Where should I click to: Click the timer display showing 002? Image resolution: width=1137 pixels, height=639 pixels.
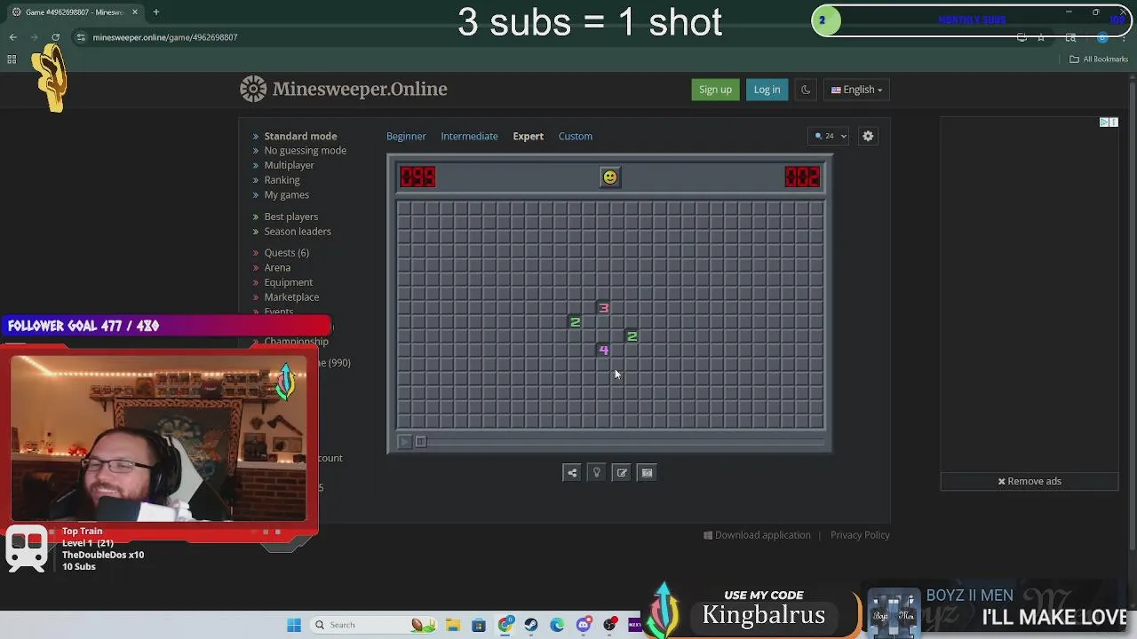coord(802,177)
